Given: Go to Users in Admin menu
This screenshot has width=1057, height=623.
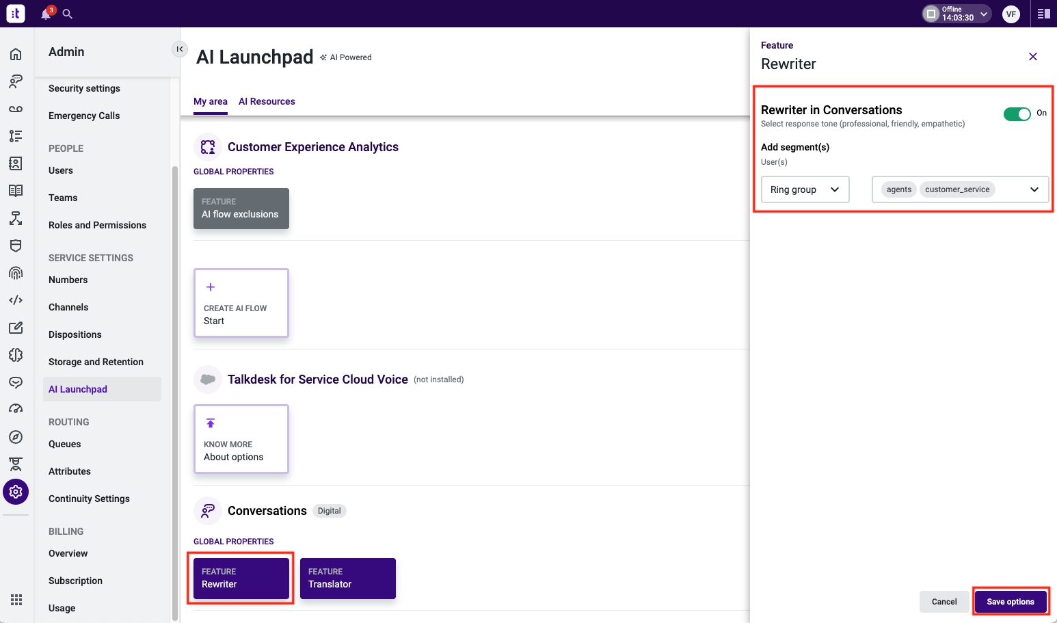Looking at the screenshot, I should (61, 170).
